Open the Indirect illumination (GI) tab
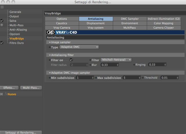The height and width of the screenshot is (134, 186). [164, 19]
